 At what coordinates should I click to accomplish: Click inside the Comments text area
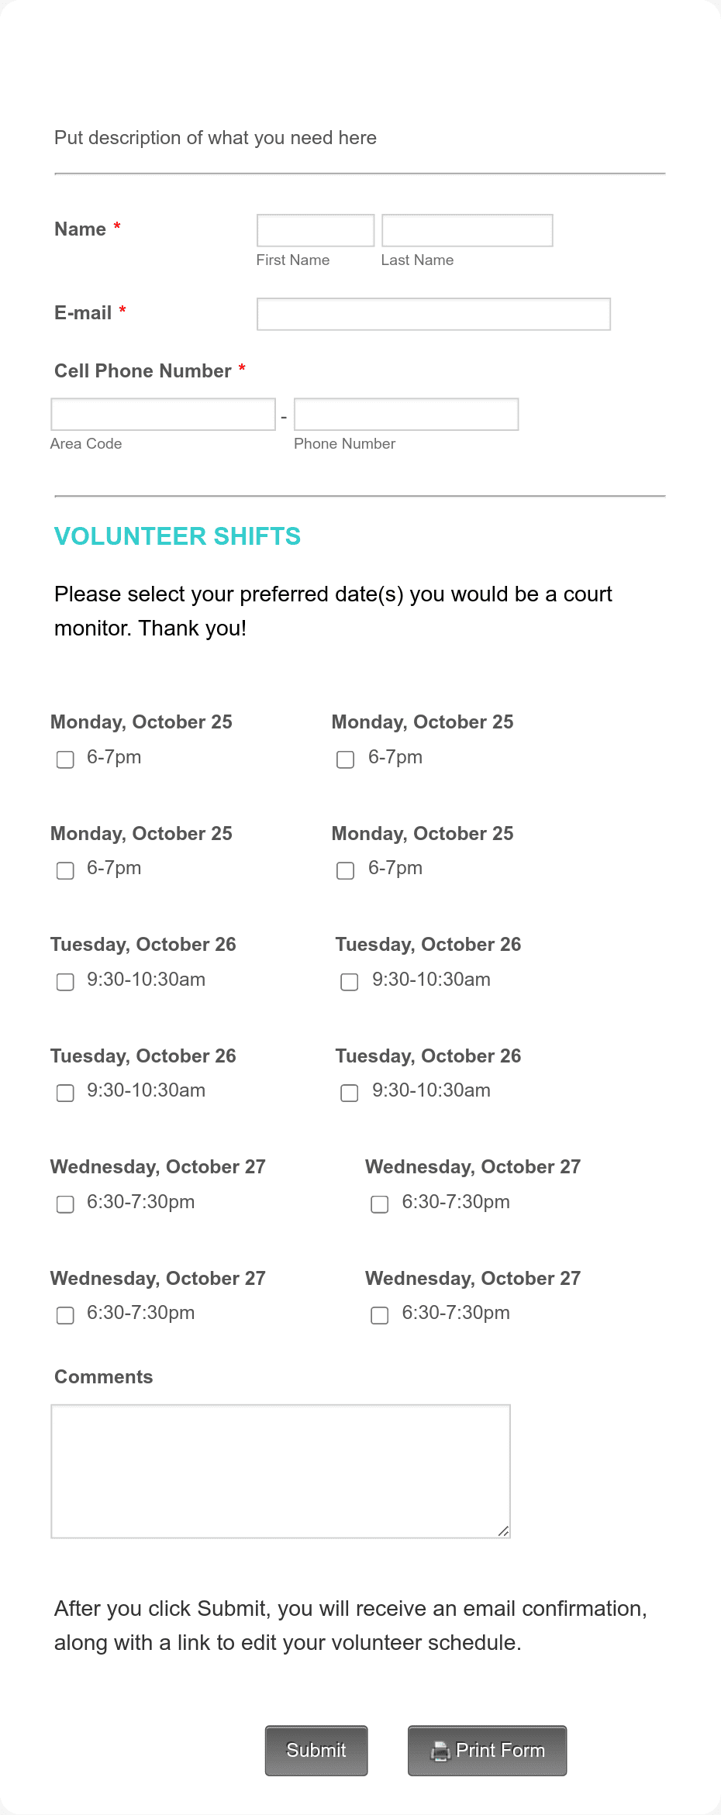tap(281, 1471)
